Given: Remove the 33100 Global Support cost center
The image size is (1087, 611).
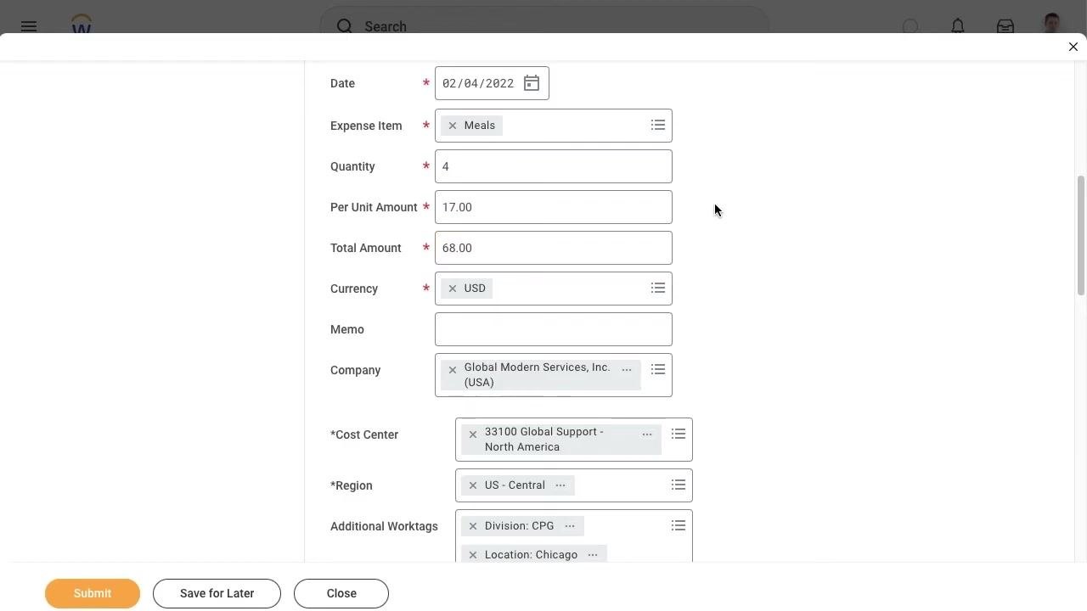Looking at the screenshot, I should pos(473,434).
